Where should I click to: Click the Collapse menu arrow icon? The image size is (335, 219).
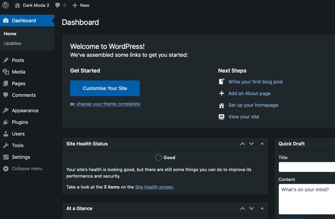pyautogui.click(x=6, y=168)
